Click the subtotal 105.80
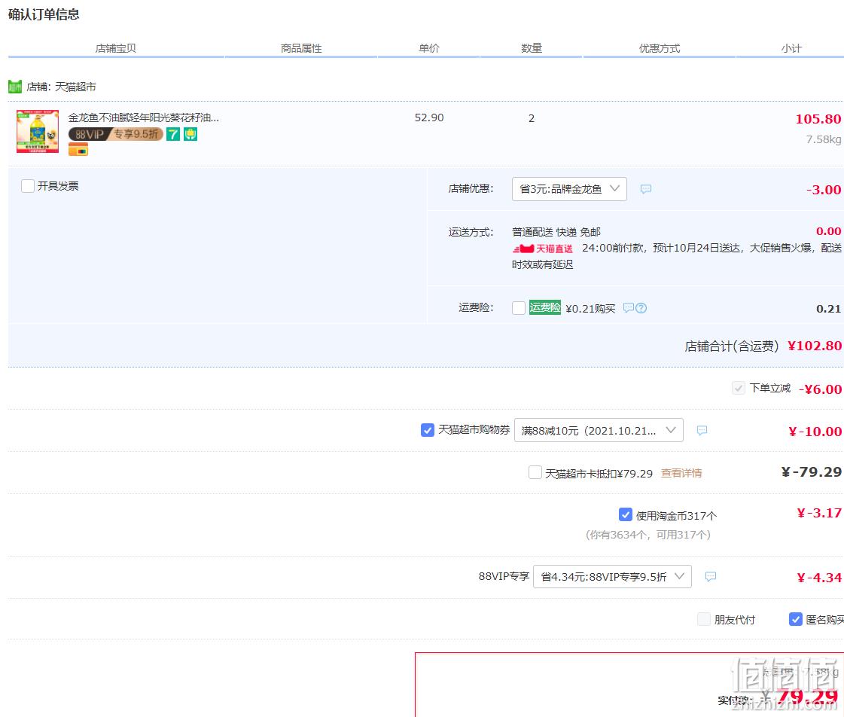The height and width of the screenshot is (717, 844). click(x=818, y=119)
